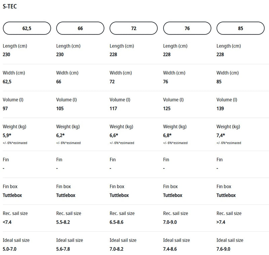Click the 5.0-7.0 ideal sail size
This screenshot has width=269, height=255.
tap(9, 249)
